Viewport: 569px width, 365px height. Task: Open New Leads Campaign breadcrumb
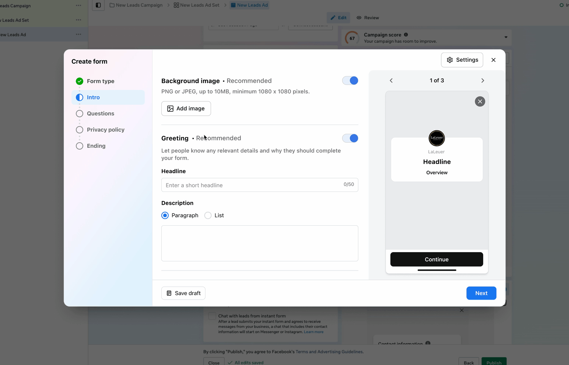pyautogui.click(x=136, y=5)
